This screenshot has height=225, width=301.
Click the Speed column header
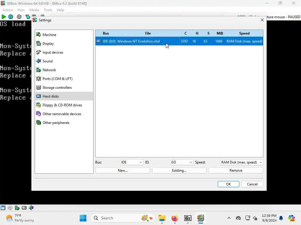tap(244, 33)
